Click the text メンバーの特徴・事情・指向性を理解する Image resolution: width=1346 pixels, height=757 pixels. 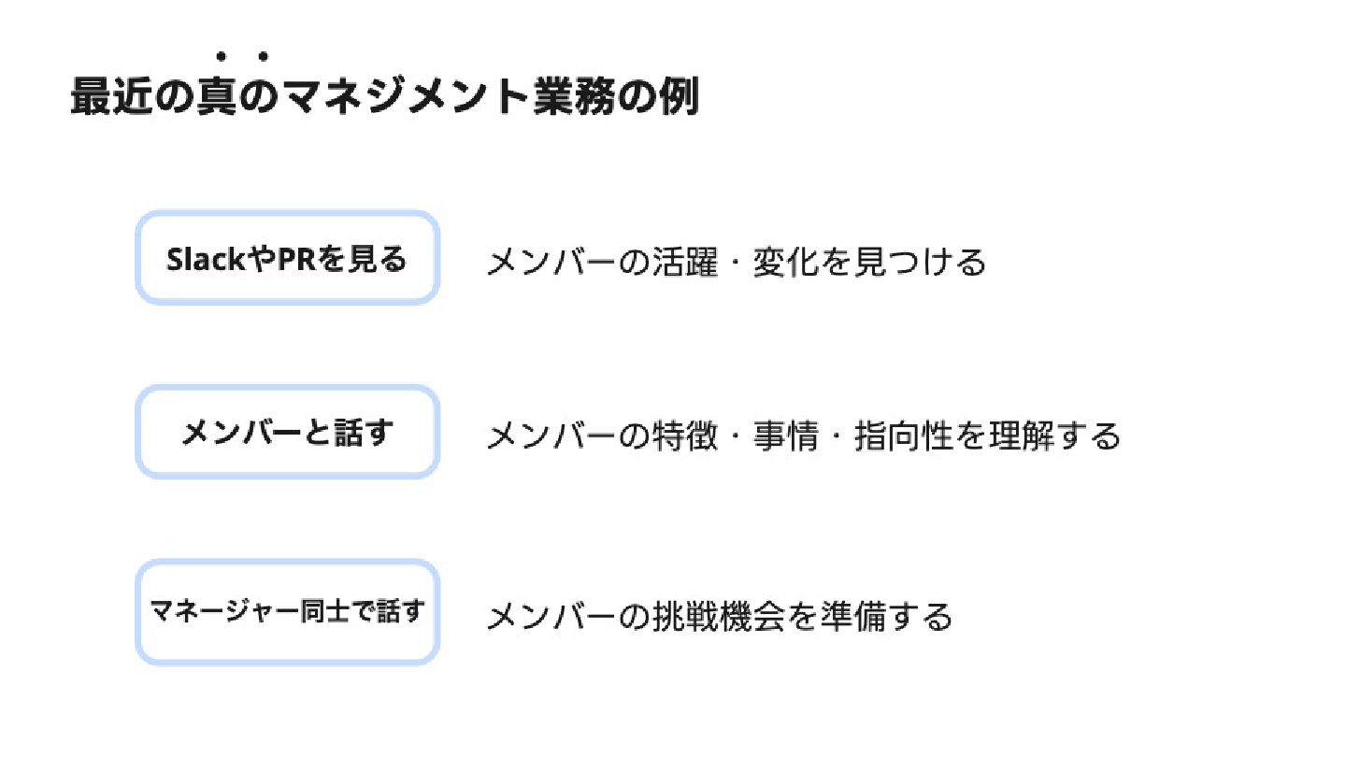point(803,436)
